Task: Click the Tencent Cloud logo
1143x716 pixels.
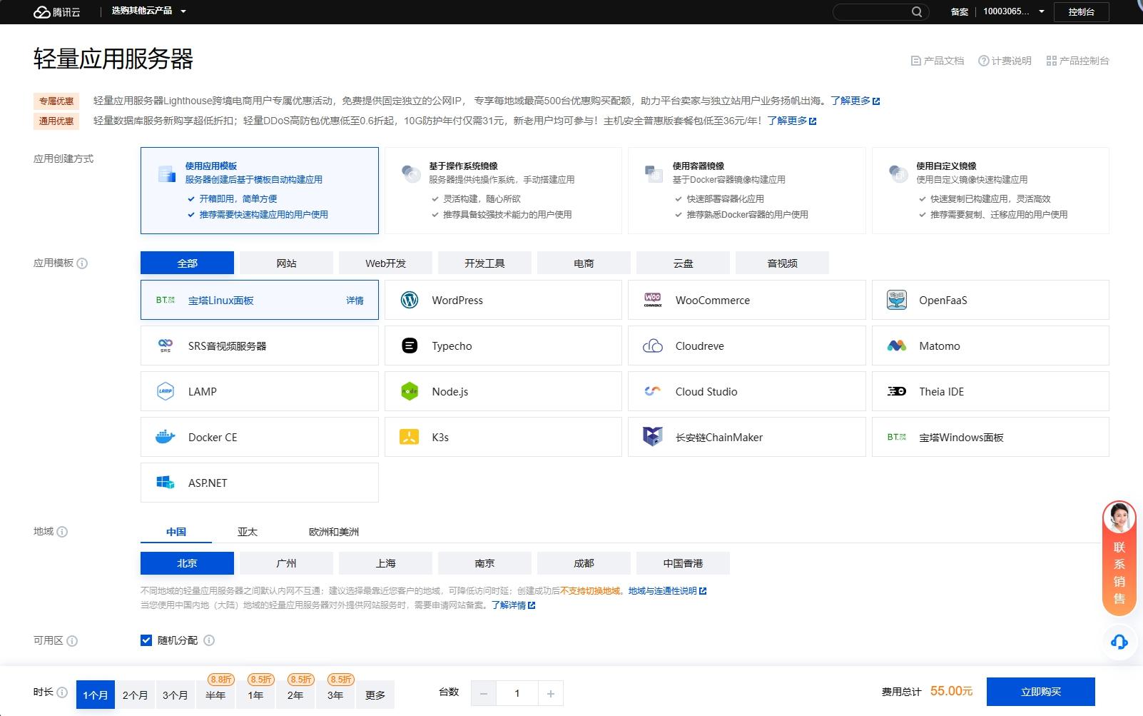Action: tap(56, 11)
